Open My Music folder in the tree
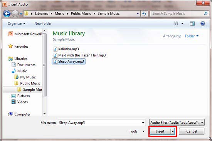Screen dimensions: 212x141 pyautogui.click(x=25, y=77)
